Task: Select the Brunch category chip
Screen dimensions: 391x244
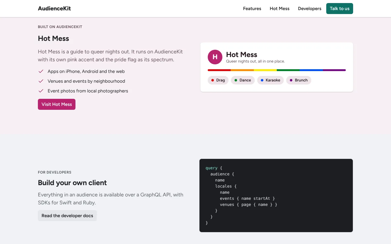Action: [299, 80]
